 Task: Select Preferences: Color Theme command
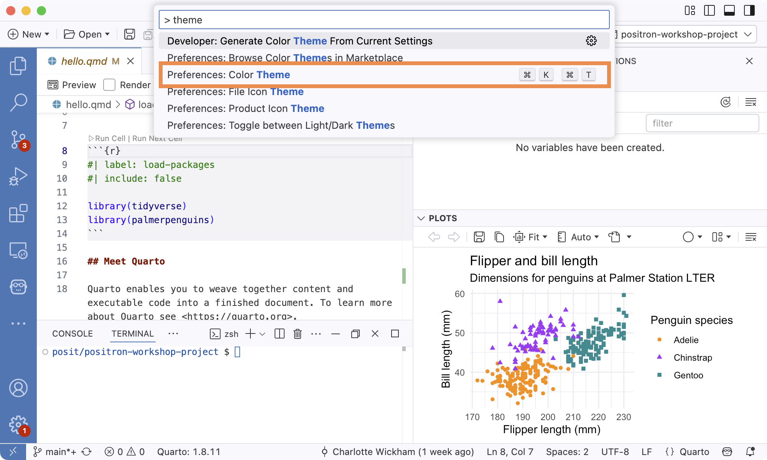[x=384, y=75]
